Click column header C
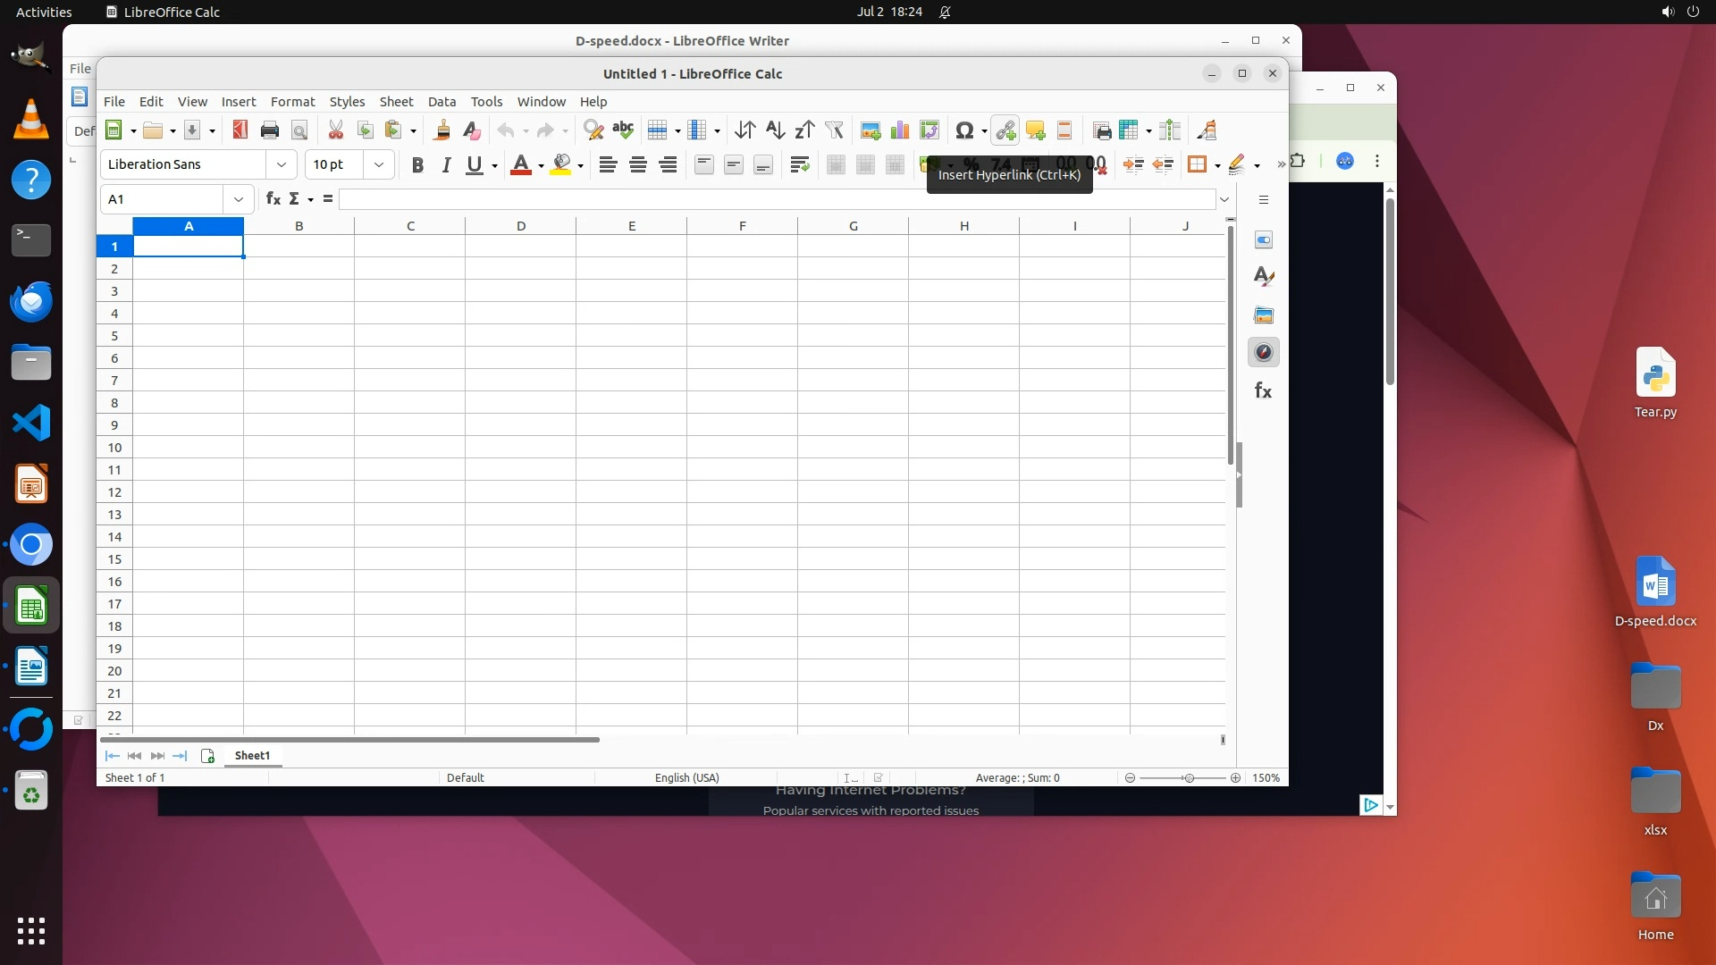 [410, 226]
